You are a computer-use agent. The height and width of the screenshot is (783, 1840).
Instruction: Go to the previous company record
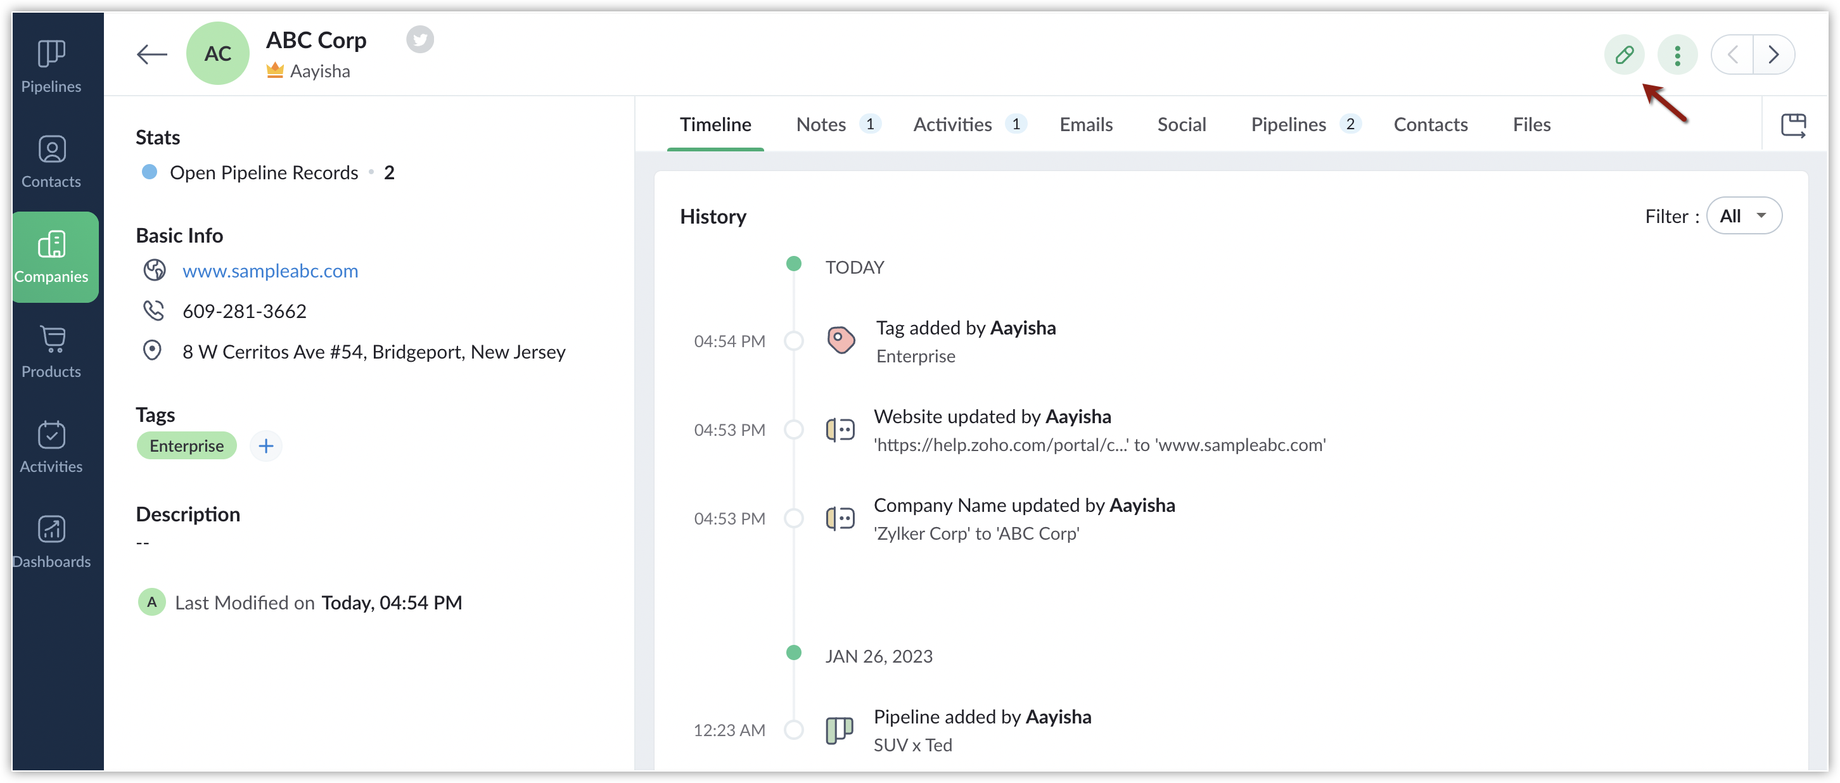coord(1732,55)
